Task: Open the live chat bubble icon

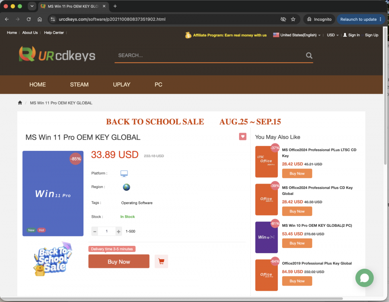Action: coord(364,278)
